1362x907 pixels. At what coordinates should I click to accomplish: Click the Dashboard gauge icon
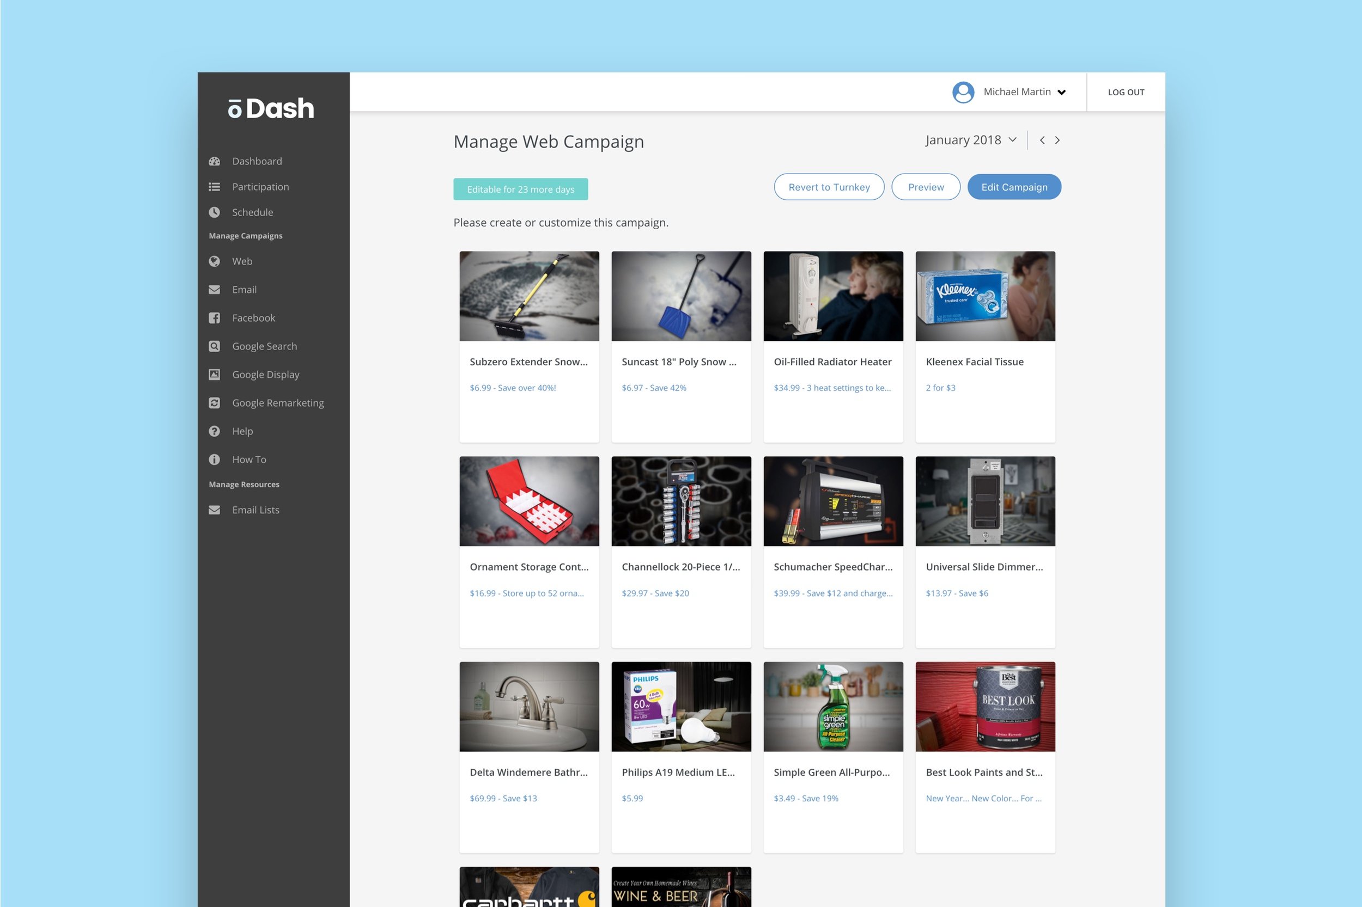pyautogui.click(x=214, y=161)
